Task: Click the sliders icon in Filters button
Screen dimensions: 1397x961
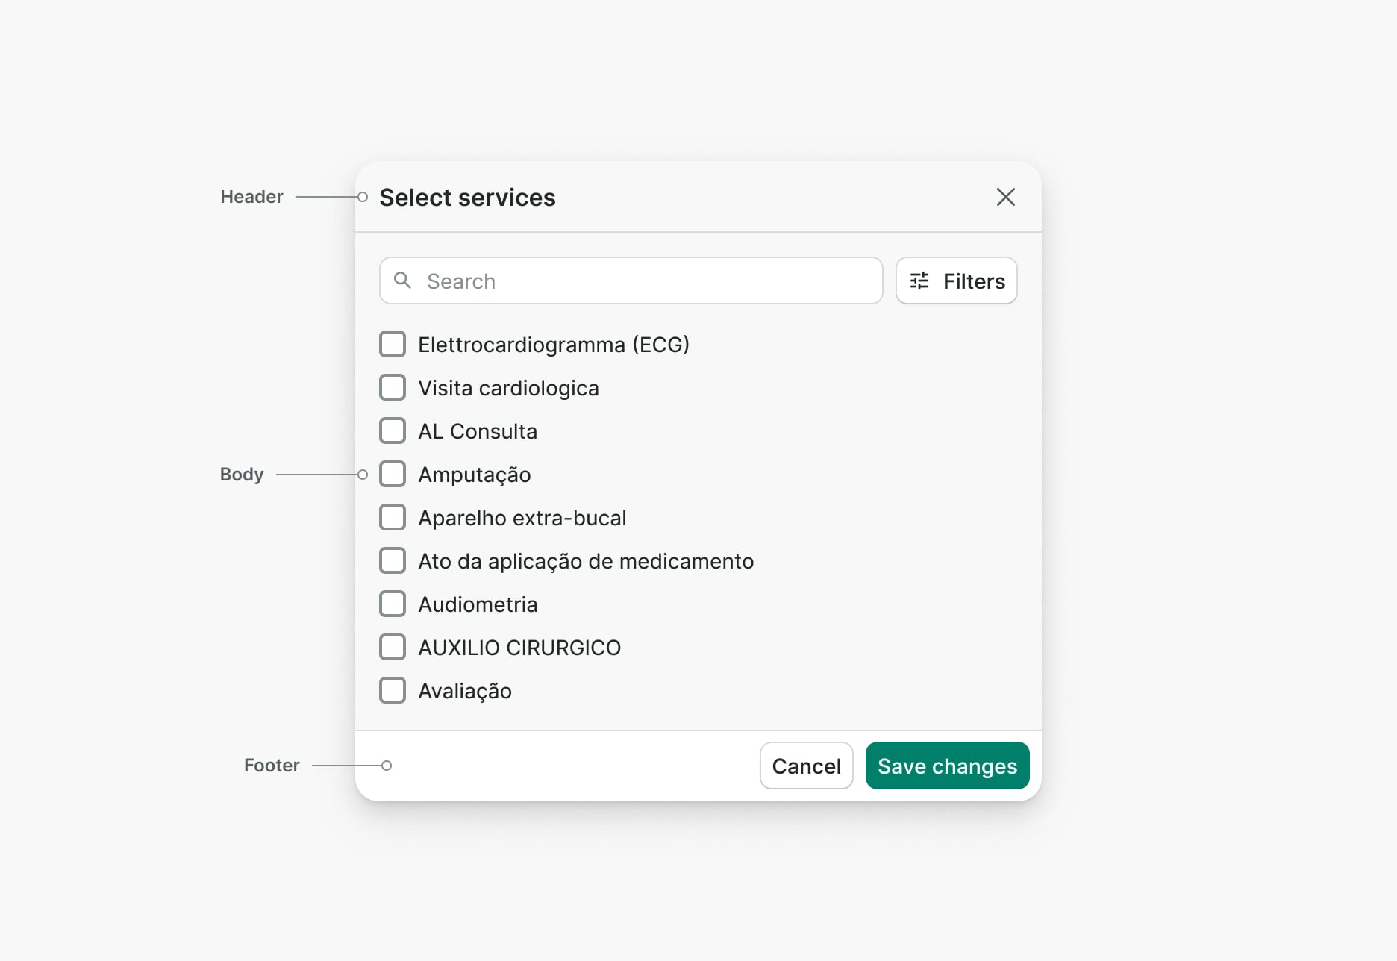Action: [x=919, y=281]
